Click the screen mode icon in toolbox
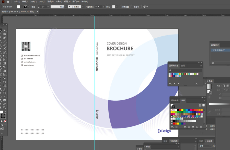The width and height of the screenshot is (230, 150). [2, 129]
